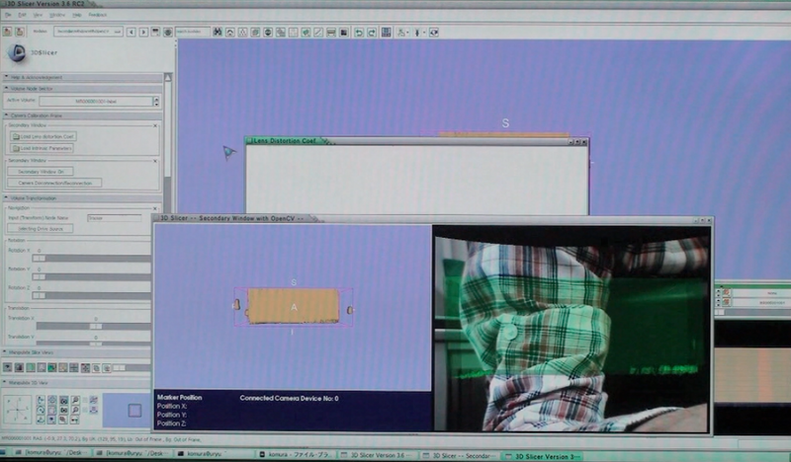791x462 pixels.
Task: Close the Navigation frame with its x
Action: point(155,208)
